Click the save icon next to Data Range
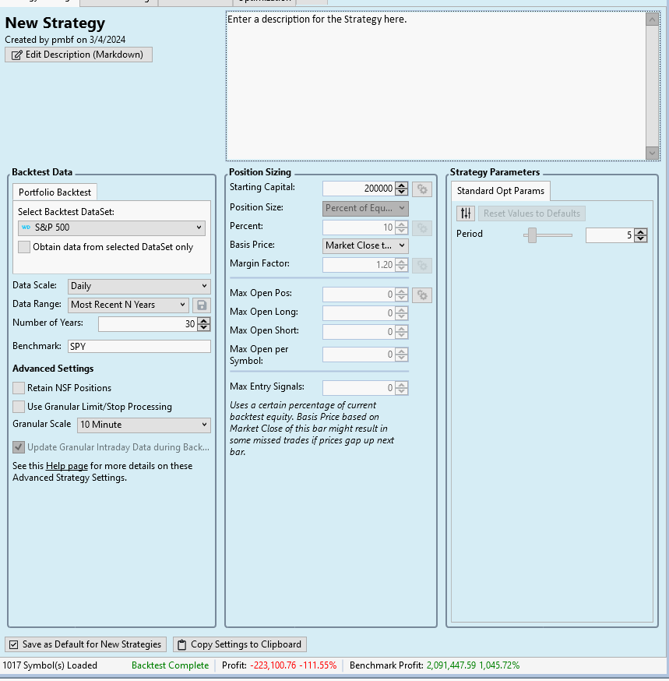Viewport: 669px width, 681px height. coord(202,305)
